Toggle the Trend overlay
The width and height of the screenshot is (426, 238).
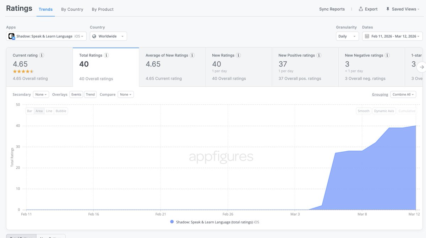click(x=90, y=94)
